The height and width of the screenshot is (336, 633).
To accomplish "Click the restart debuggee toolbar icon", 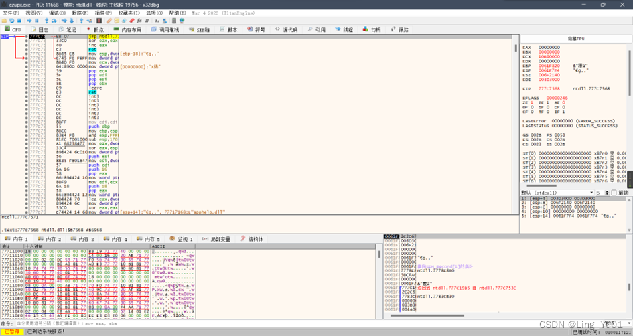I will pyautogui.click(x=11, y=21).
